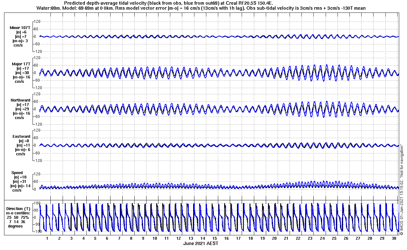Click date label "28" on the time axis
This screenshot has height=250, width=407.
tap(370, 238)
